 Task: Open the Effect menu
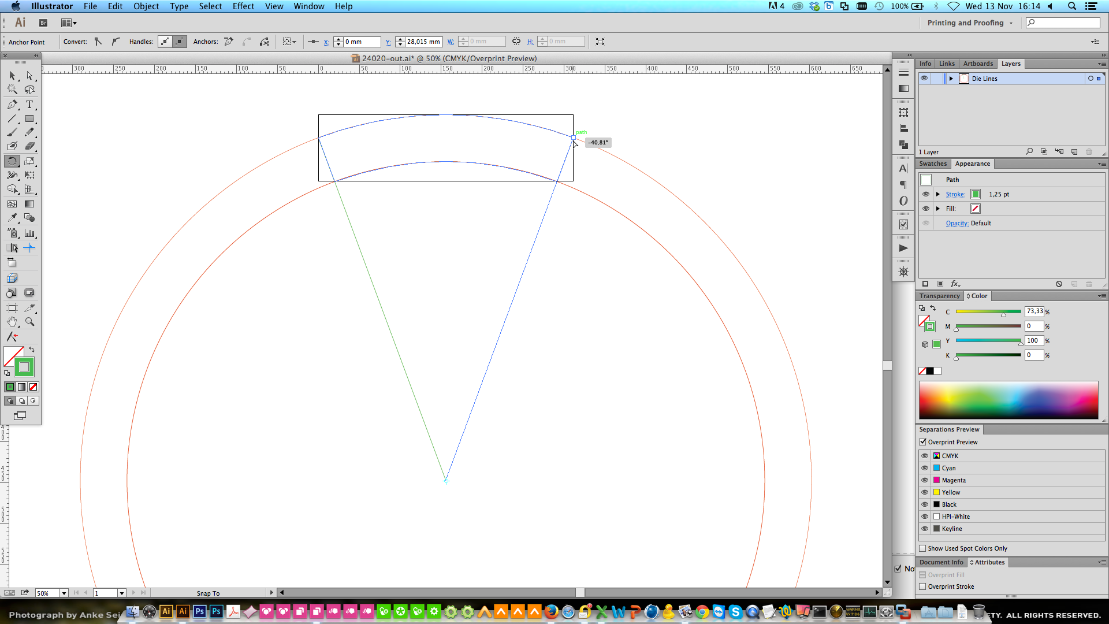coord(243,6)
